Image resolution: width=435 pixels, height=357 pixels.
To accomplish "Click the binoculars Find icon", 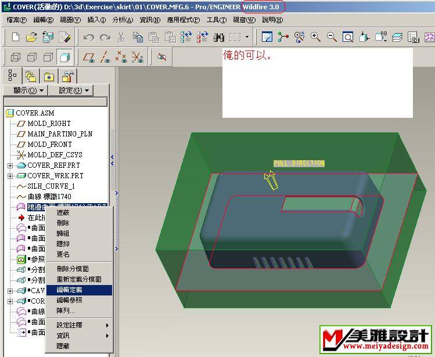I will pos(218,37).
